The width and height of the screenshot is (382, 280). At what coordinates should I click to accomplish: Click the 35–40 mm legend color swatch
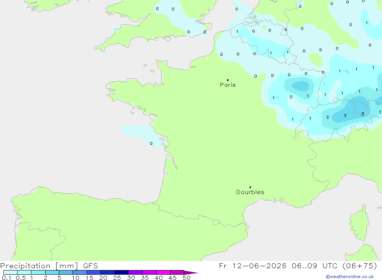point(149,272)
